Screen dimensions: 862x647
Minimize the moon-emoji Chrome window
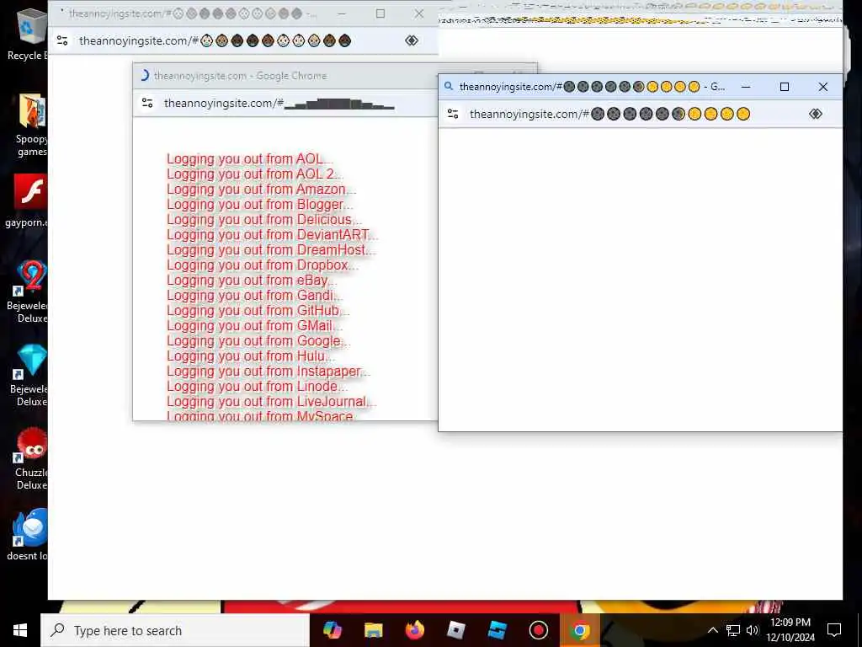tap(746, 87)
